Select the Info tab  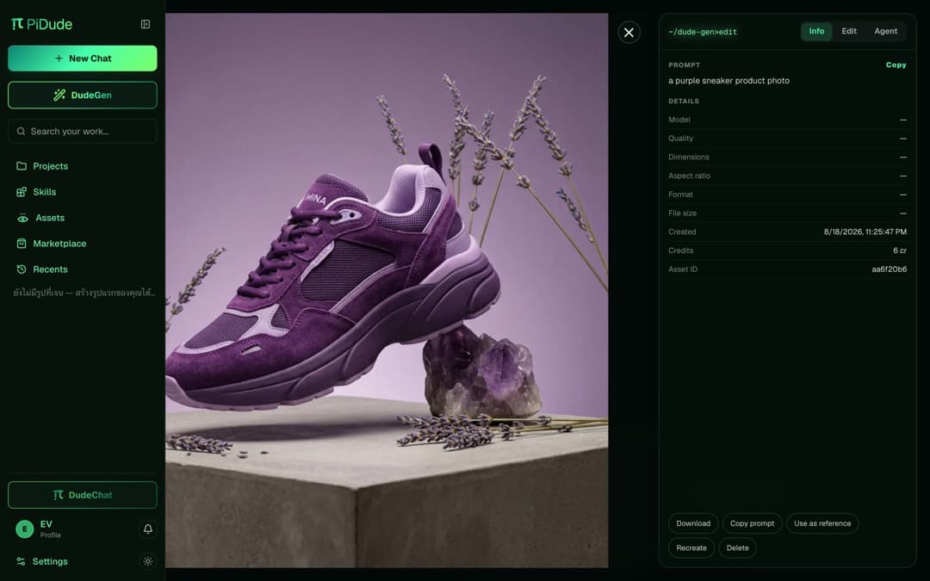pyautogui.click(x=816, y=32)
